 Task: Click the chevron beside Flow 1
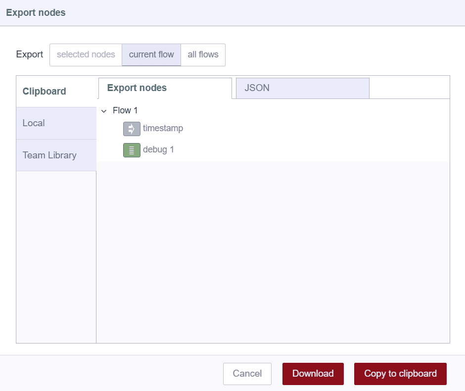point(104,111)
